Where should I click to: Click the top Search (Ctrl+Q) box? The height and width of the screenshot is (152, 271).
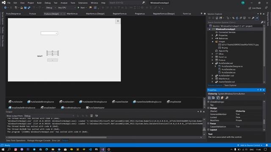127,3
